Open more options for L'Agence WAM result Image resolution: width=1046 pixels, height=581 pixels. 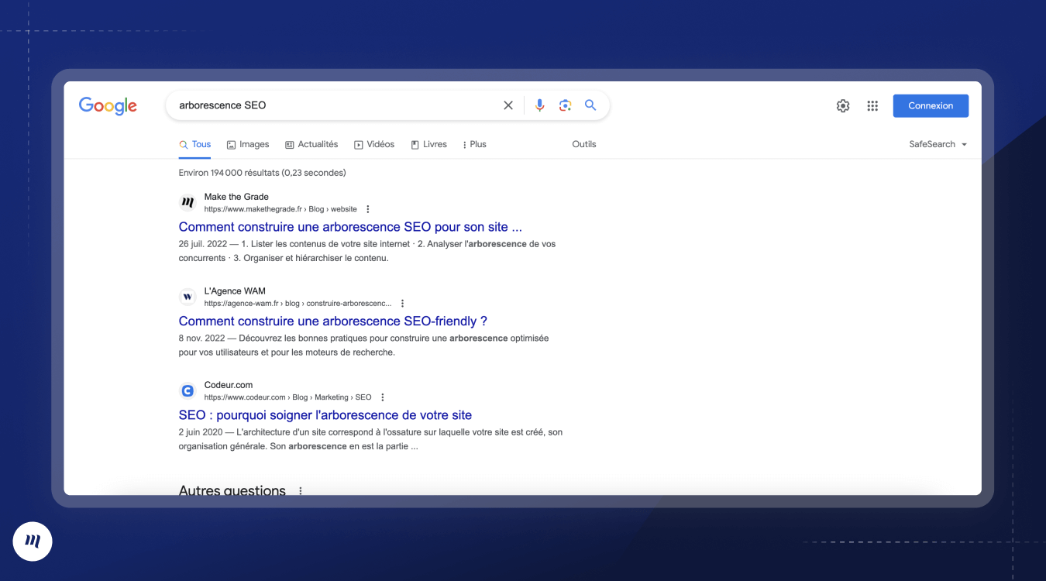(x=402, y=304)
